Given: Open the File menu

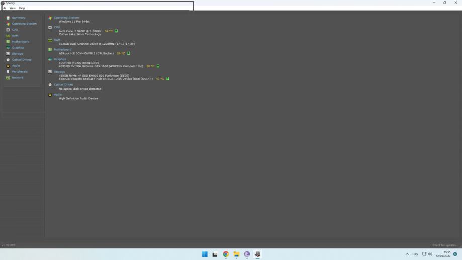Looking at the screenshot, I should 4,8.
